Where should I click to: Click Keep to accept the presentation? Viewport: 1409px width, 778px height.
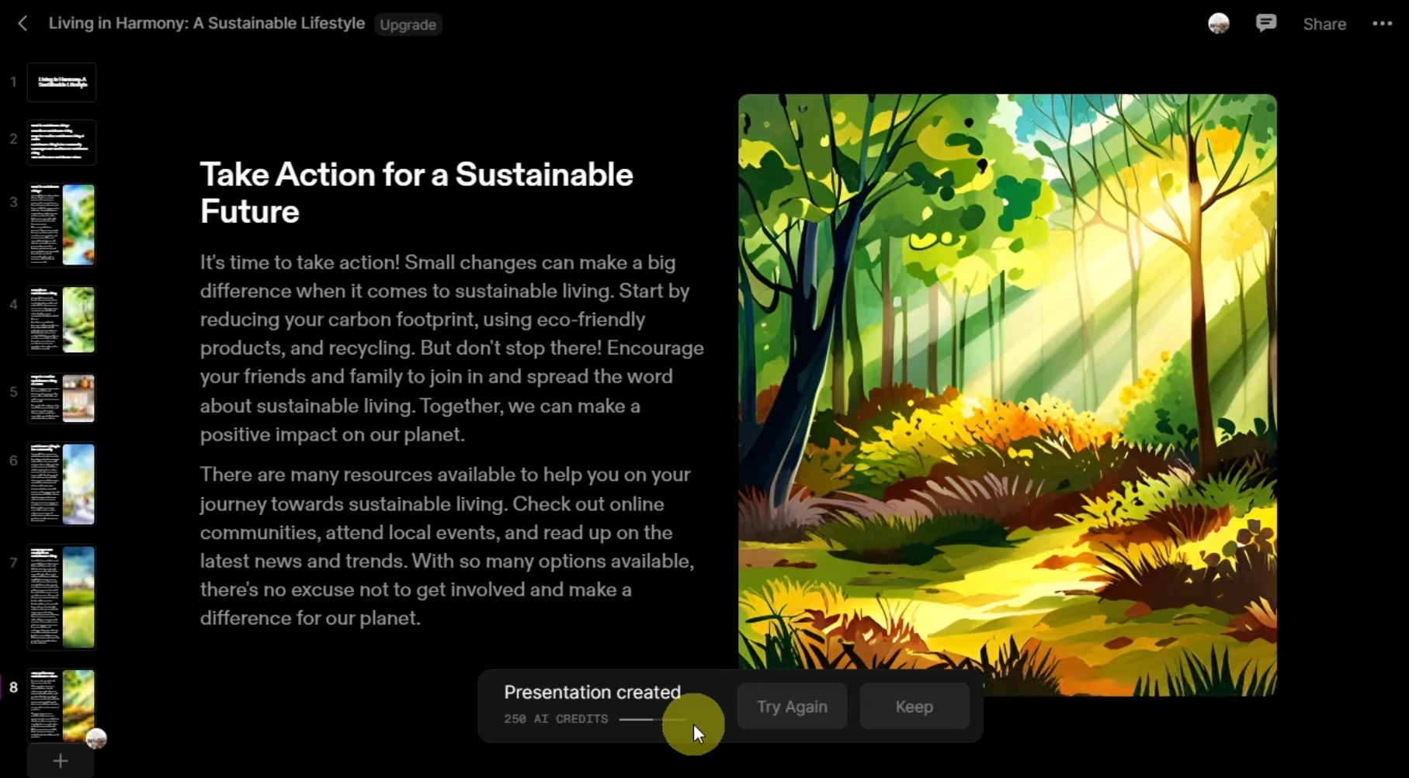[x=914, y=707]
